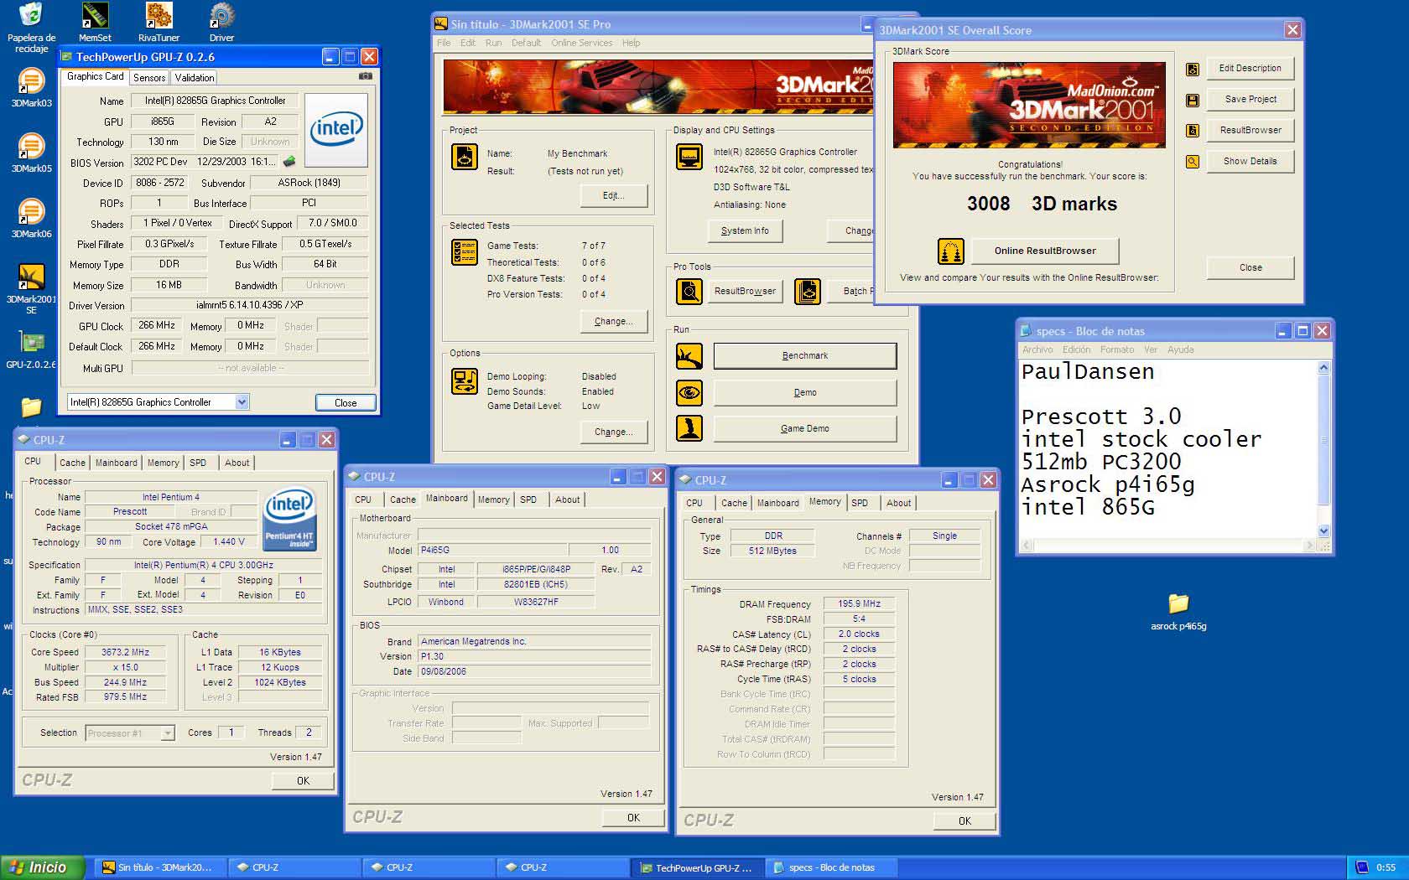The height and width of the screenshot is (880, 1409).
Task: Click the GPU Clock 266 MHz field
Action: (x=158, y=325)
